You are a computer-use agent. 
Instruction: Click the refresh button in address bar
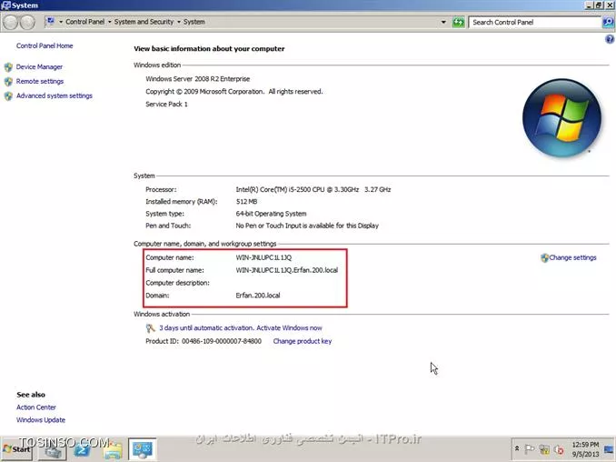point(458,22)
